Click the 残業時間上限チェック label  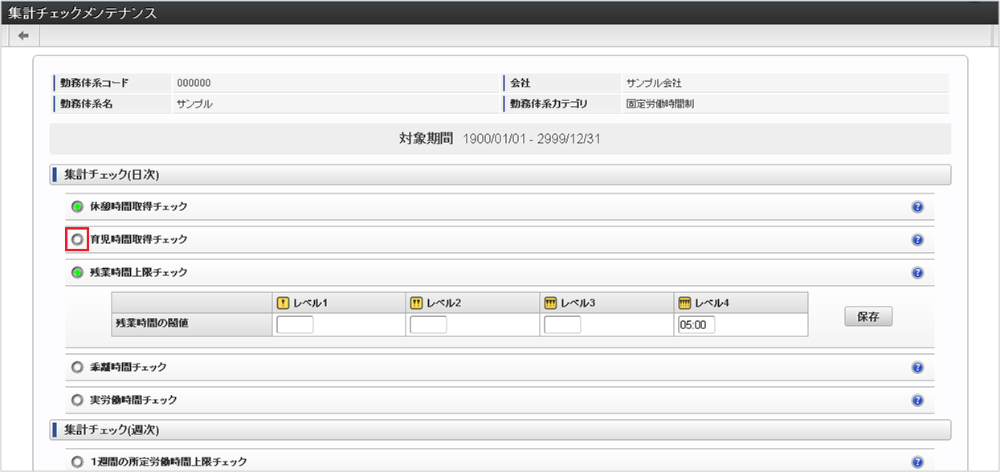(x=139, y=273)
